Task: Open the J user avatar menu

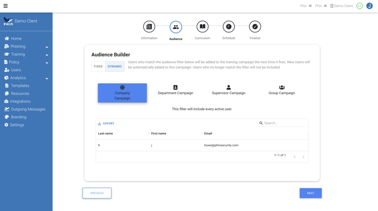Action: coord(369,6)
